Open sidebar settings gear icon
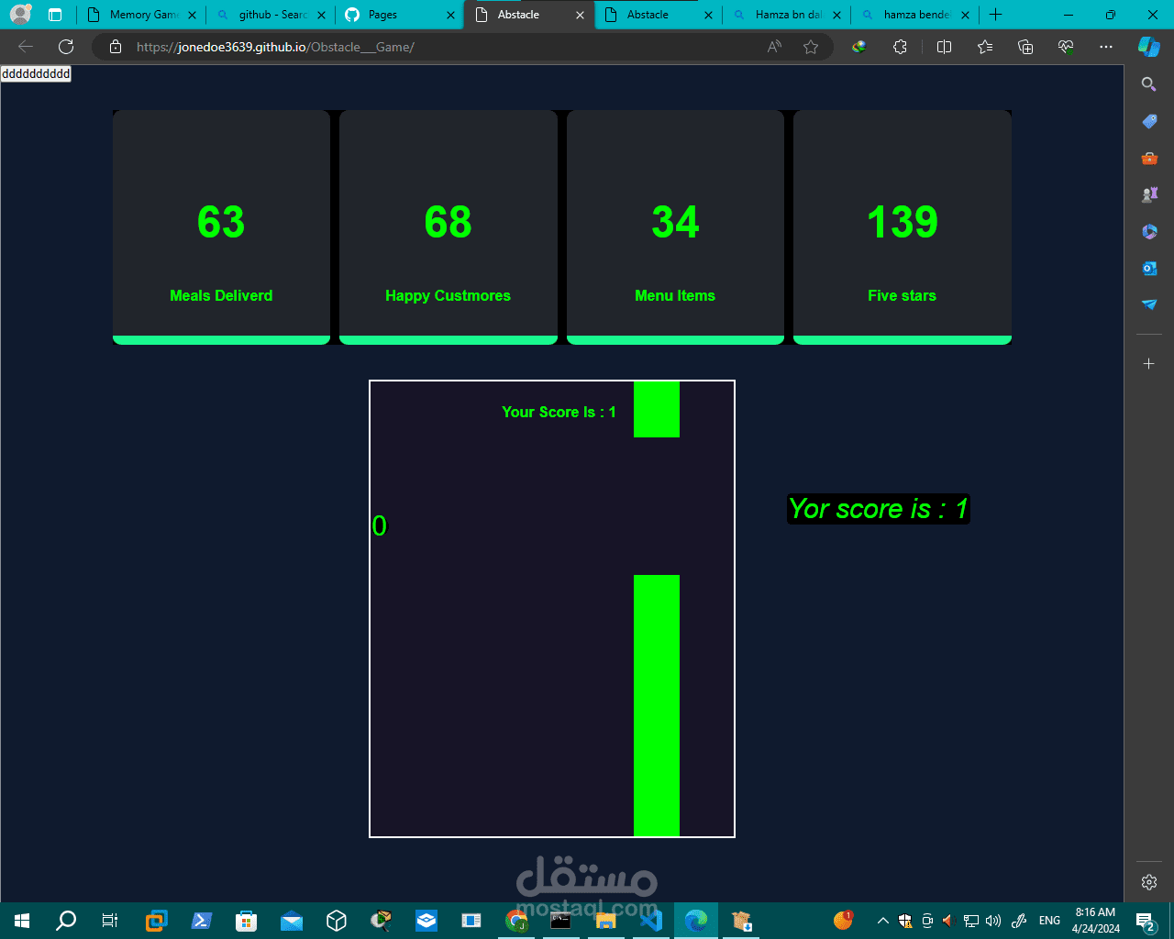This screenshot has height=939, width=1174. 1149,882
